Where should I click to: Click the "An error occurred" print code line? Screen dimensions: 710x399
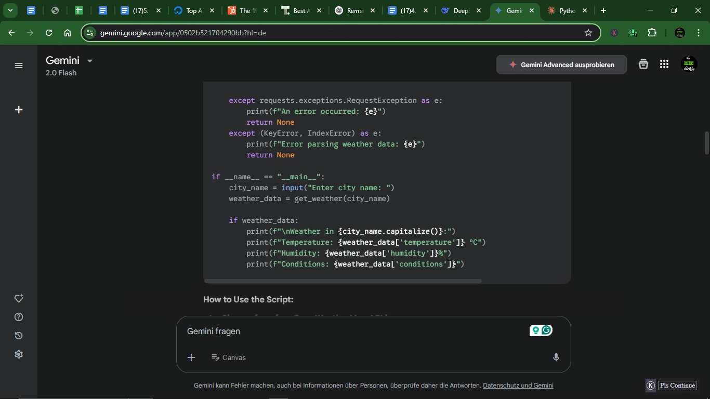tap(316, 111)
